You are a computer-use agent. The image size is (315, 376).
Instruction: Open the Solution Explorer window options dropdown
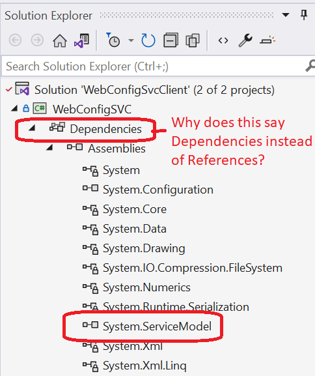pos(286,15)
